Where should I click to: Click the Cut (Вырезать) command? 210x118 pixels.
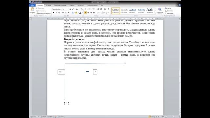coord(40,8)
